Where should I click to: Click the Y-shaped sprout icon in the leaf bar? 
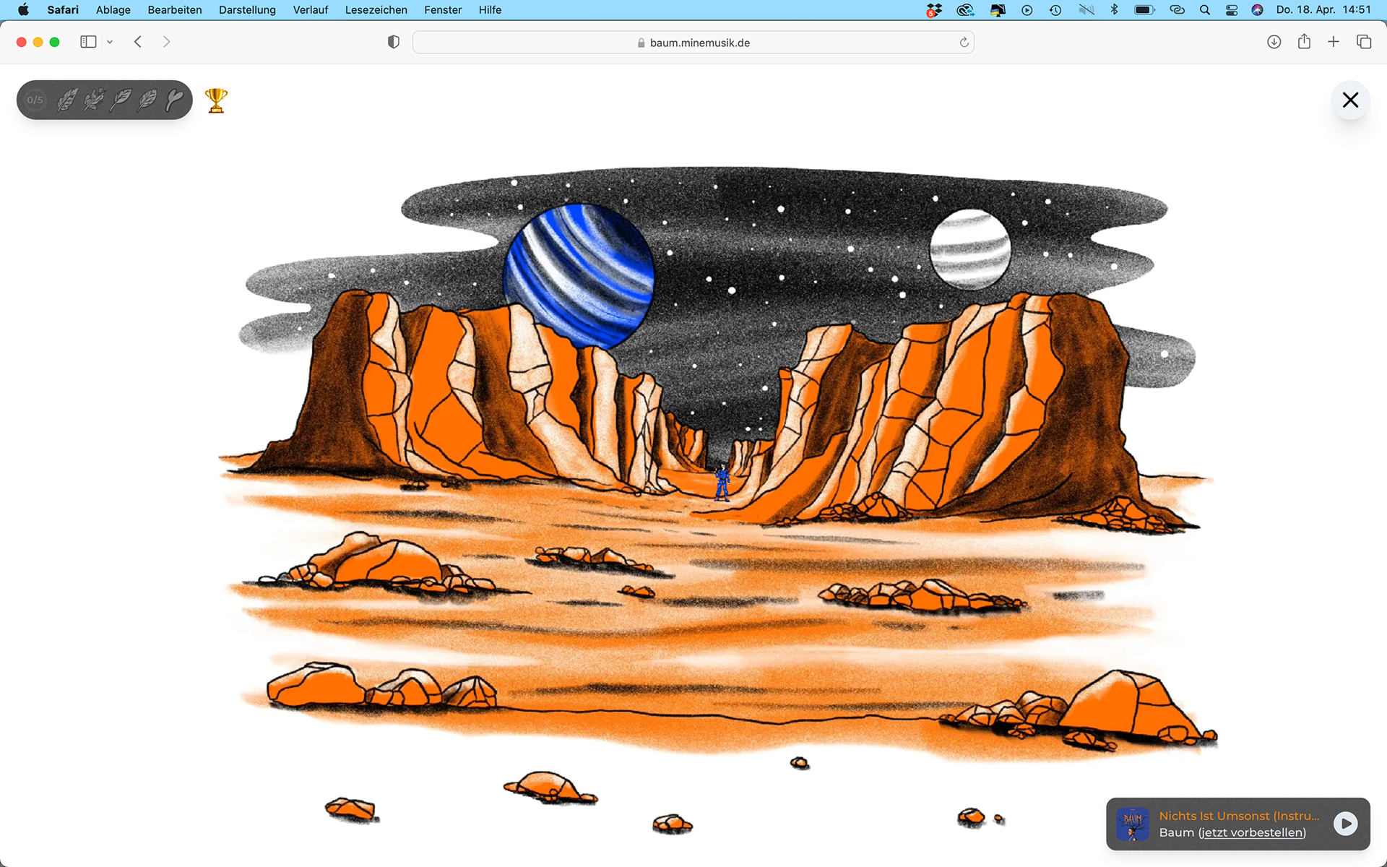[x=174, y=100]
